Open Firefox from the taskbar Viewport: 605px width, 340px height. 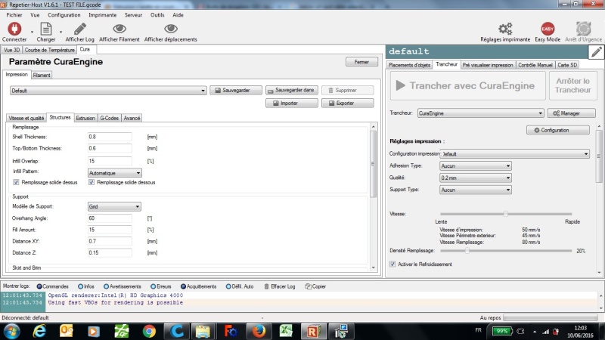[259, 331]
